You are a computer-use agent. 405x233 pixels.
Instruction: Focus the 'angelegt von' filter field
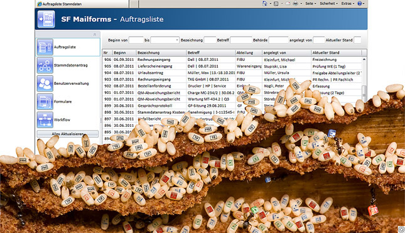319,40
